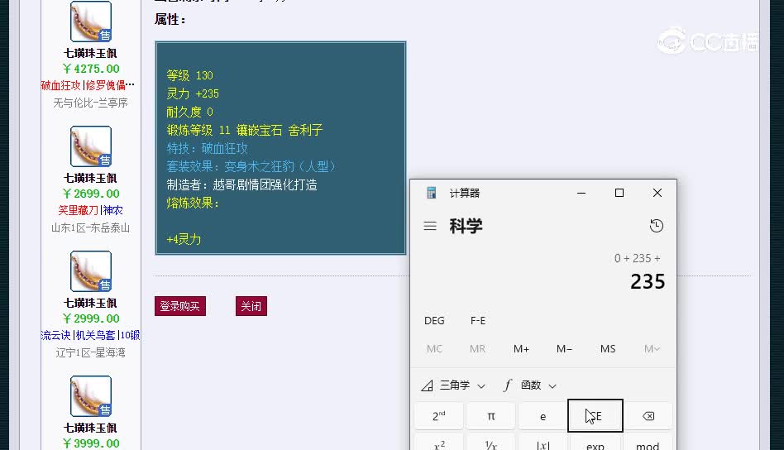Click the +4灵力 smelting effect line
The width and height of the screenshot is (784, 450).
coord(184,239)
